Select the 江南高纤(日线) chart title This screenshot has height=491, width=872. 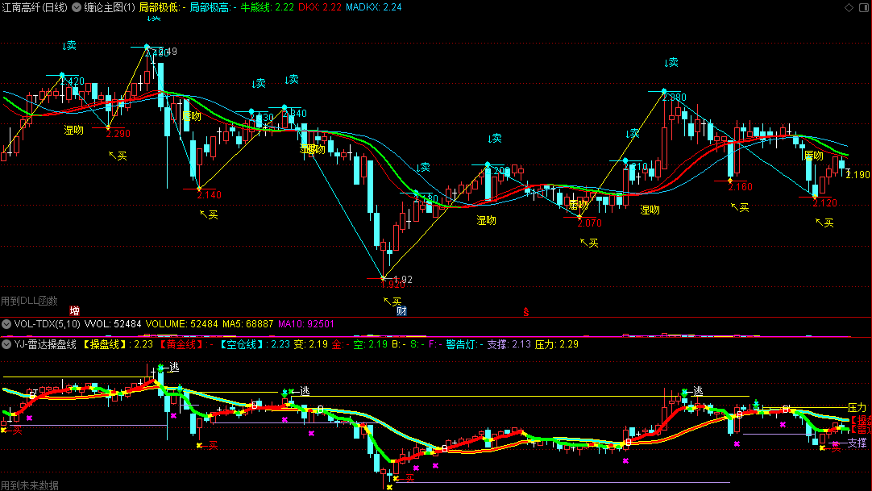pyautogui.click(x=35, y=7)
